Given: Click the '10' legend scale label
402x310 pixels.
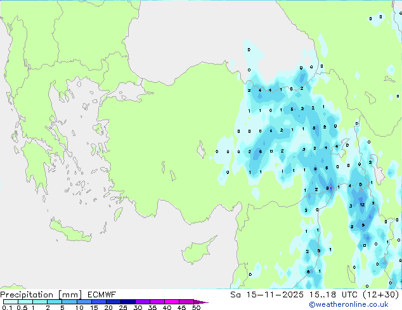Looking at the screenshot, I should click(79, 307).
